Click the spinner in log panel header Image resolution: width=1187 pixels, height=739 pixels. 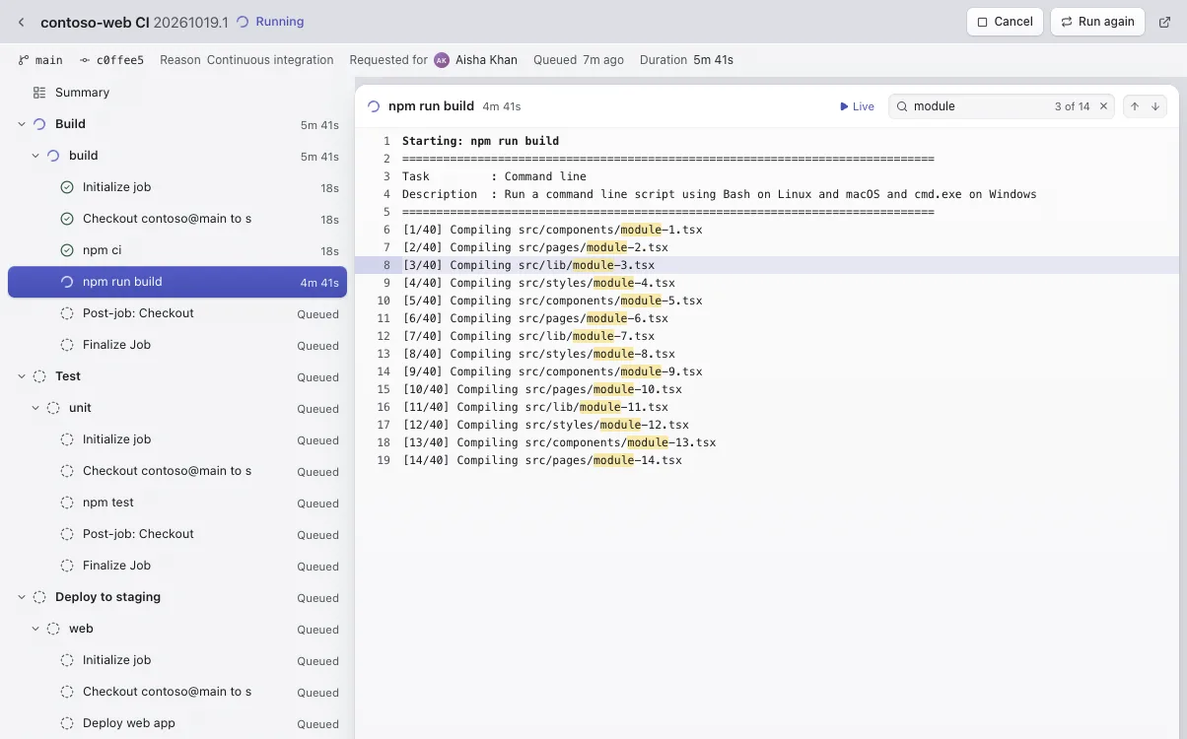(374, 106)
